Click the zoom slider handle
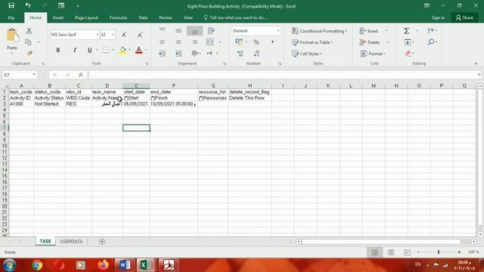Viewport: 484px width, 272px height. click(439, 252)
